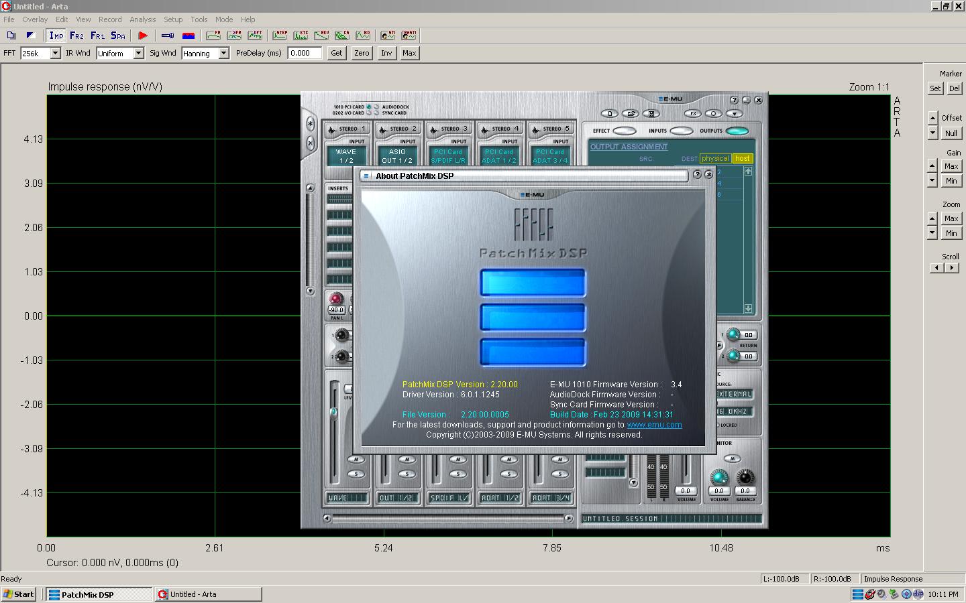The height and width of the screenshot is (603, 966).
Task: Open the www.emu.com link
Action: pos(654,425)
